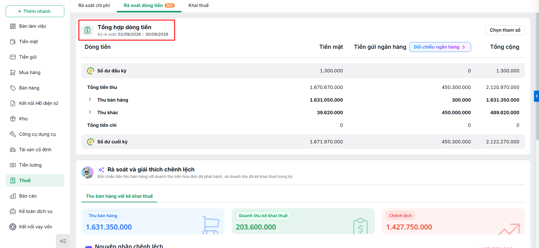
Task: Switch to Khai thuế tab
Action: (x=198, y=5)
